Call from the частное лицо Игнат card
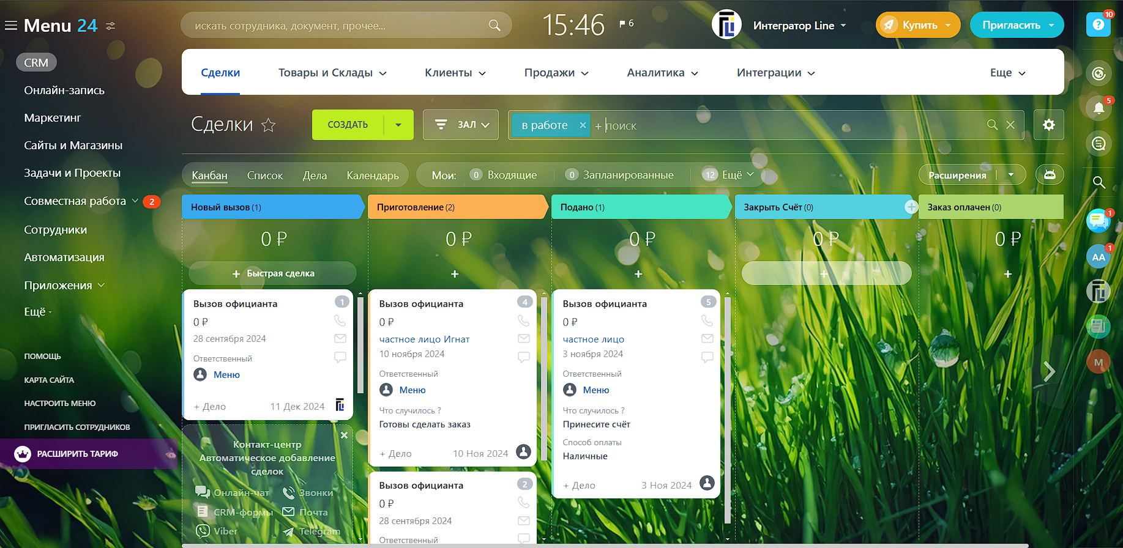The image size is (1123, 548). (523, 320)
